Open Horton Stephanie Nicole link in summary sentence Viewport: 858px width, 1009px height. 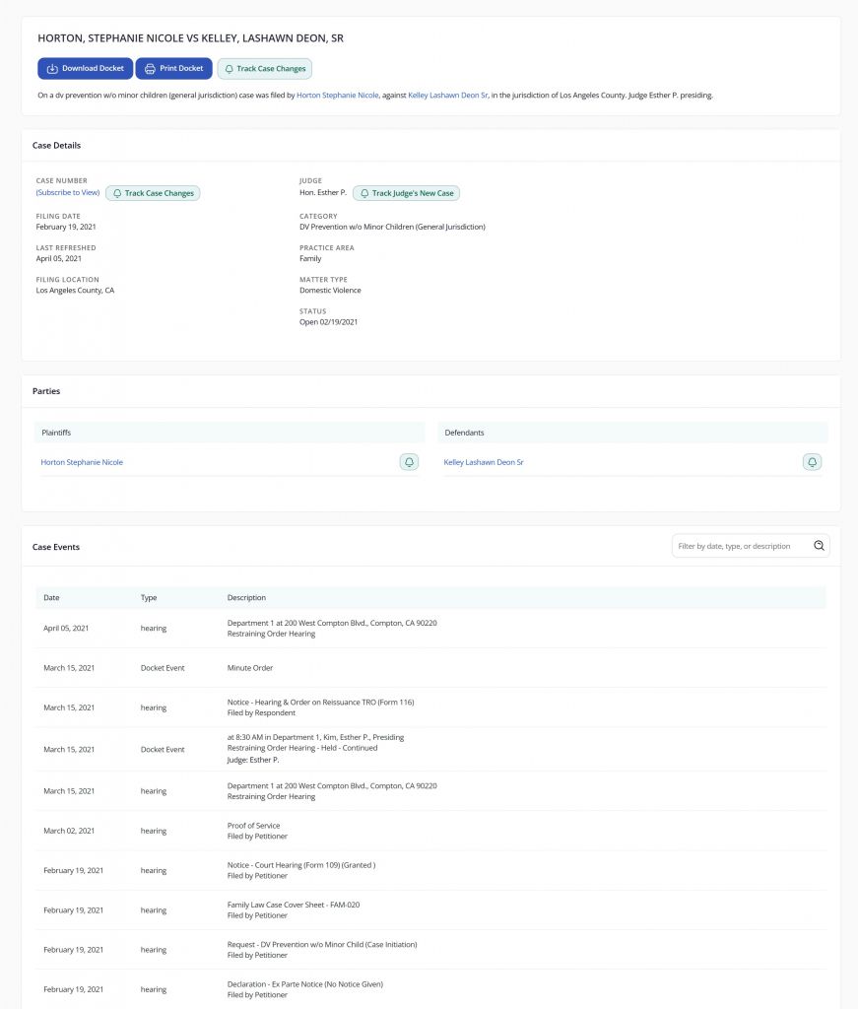337,96
